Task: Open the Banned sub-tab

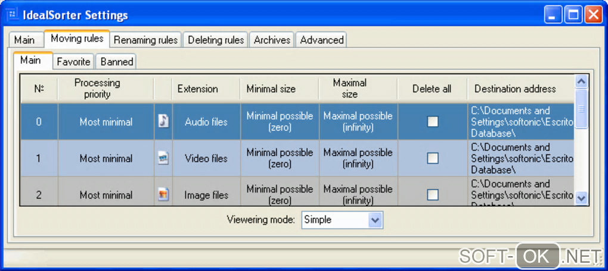Action: (117, 61)
